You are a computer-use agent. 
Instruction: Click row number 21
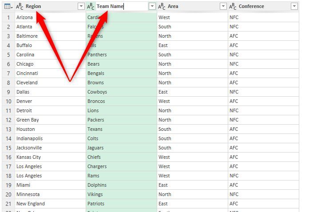(x=8, y=204)
